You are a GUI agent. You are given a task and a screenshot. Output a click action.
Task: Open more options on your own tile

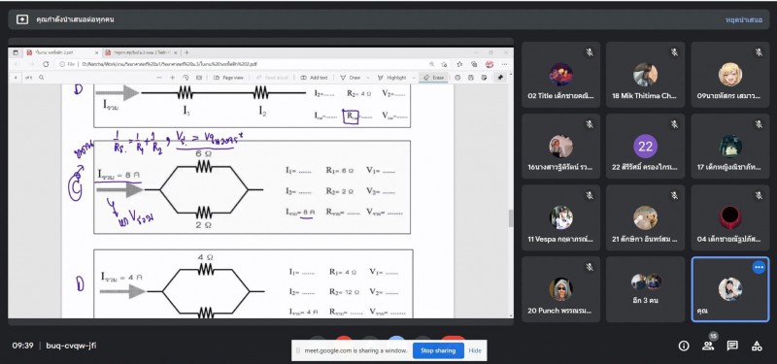[x=759, y=268]
